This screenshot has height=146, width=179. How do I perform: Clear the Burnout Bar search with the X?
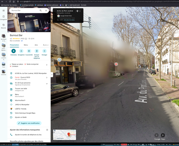(46, 10)
